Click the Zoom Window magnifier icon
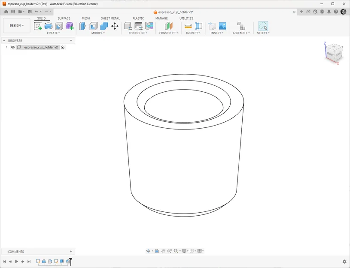Screen dimensions: 350x268 coord(176,251)
